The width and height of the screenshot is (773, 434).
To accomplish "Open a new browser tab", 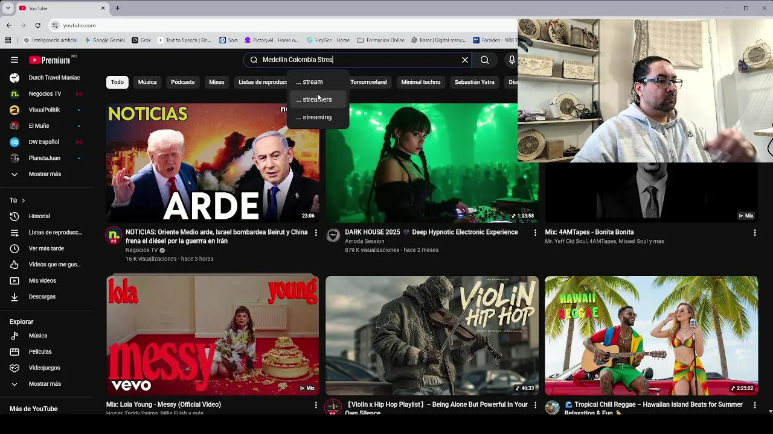I will coord(117,8).
